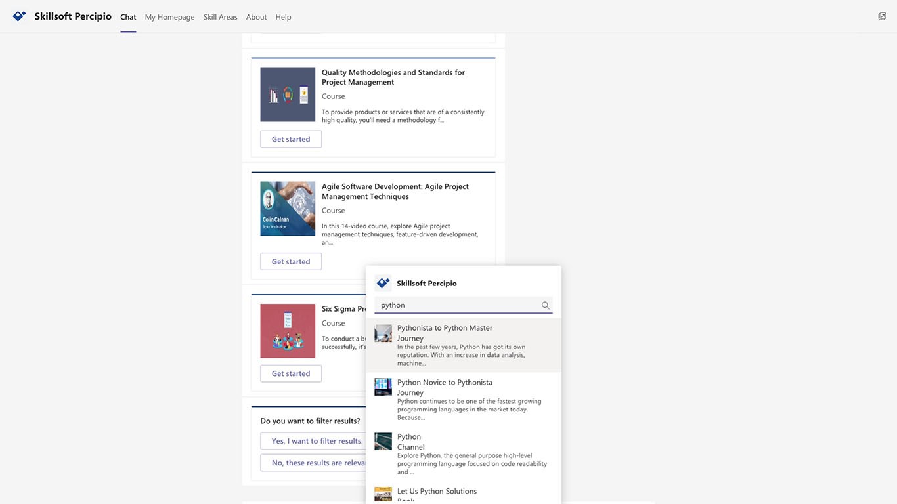Select Pythonista to Python Master result thumbnail
The height and width of the screenshot is (504, 897).
(x=383, y=333)
